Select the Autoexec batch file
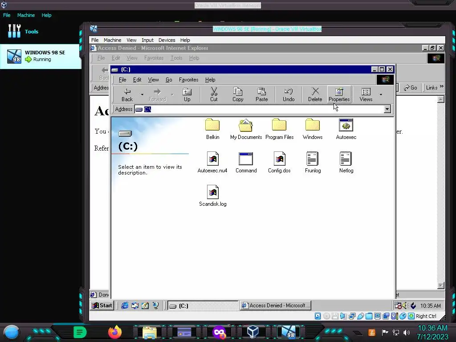This screenshot has height=342, width=456. (x=346, y=129)
